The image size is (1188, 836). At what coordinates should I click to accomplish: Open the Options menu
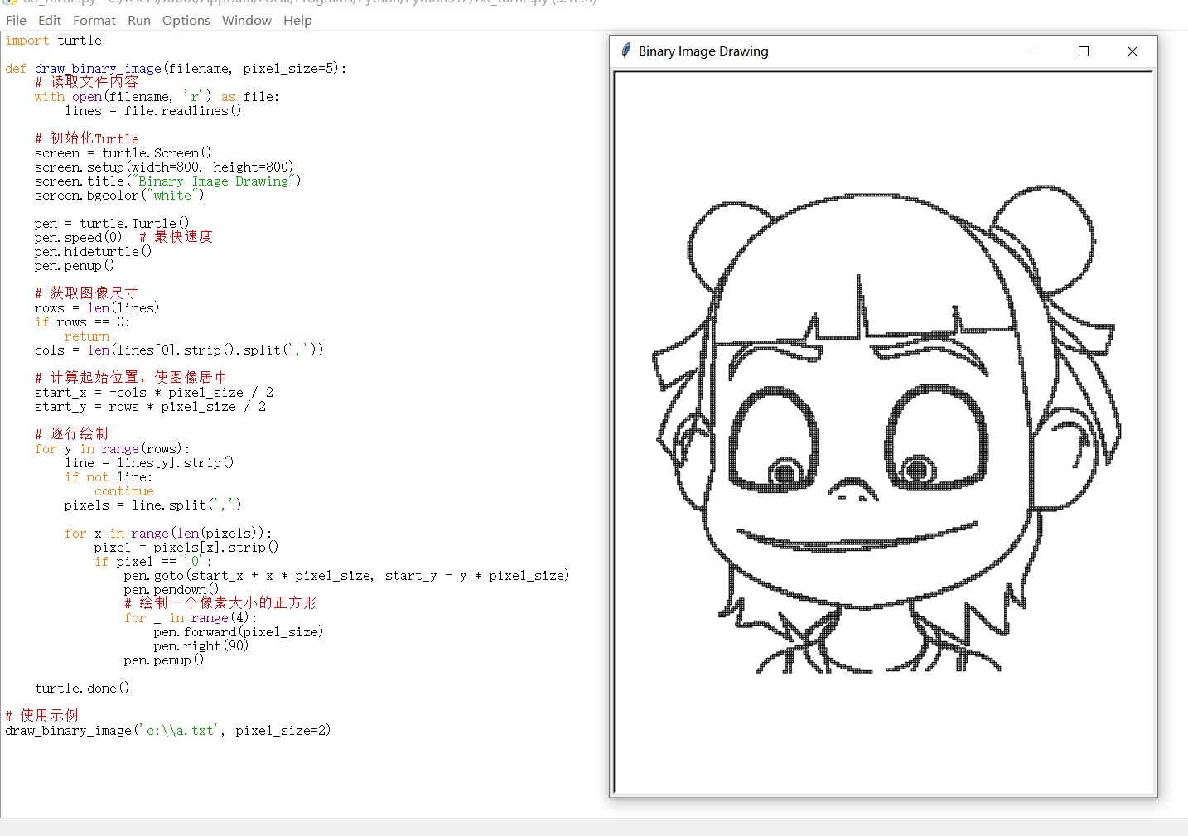186,20
